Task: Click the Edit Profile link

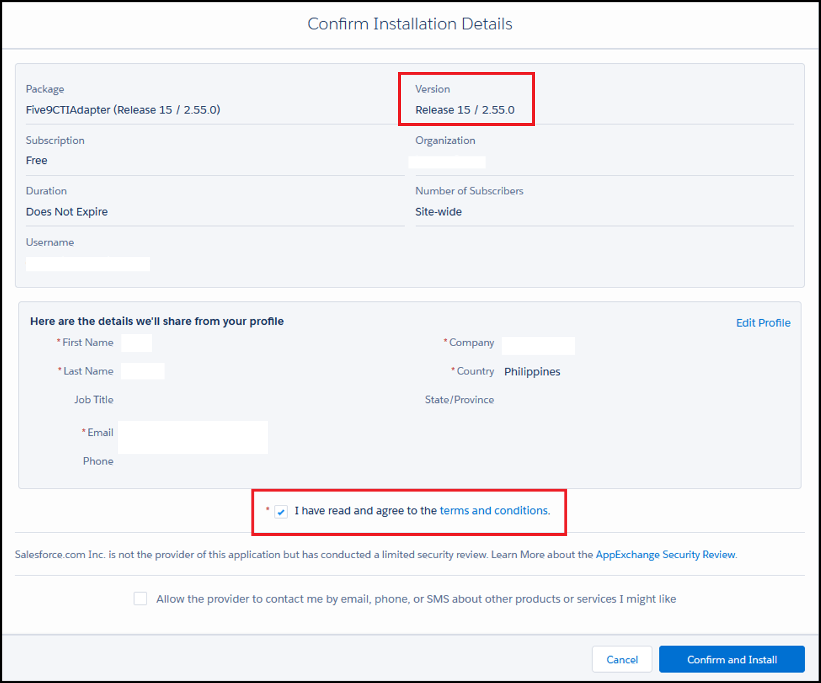Action: pyautogui.click(x=763, y=323)
